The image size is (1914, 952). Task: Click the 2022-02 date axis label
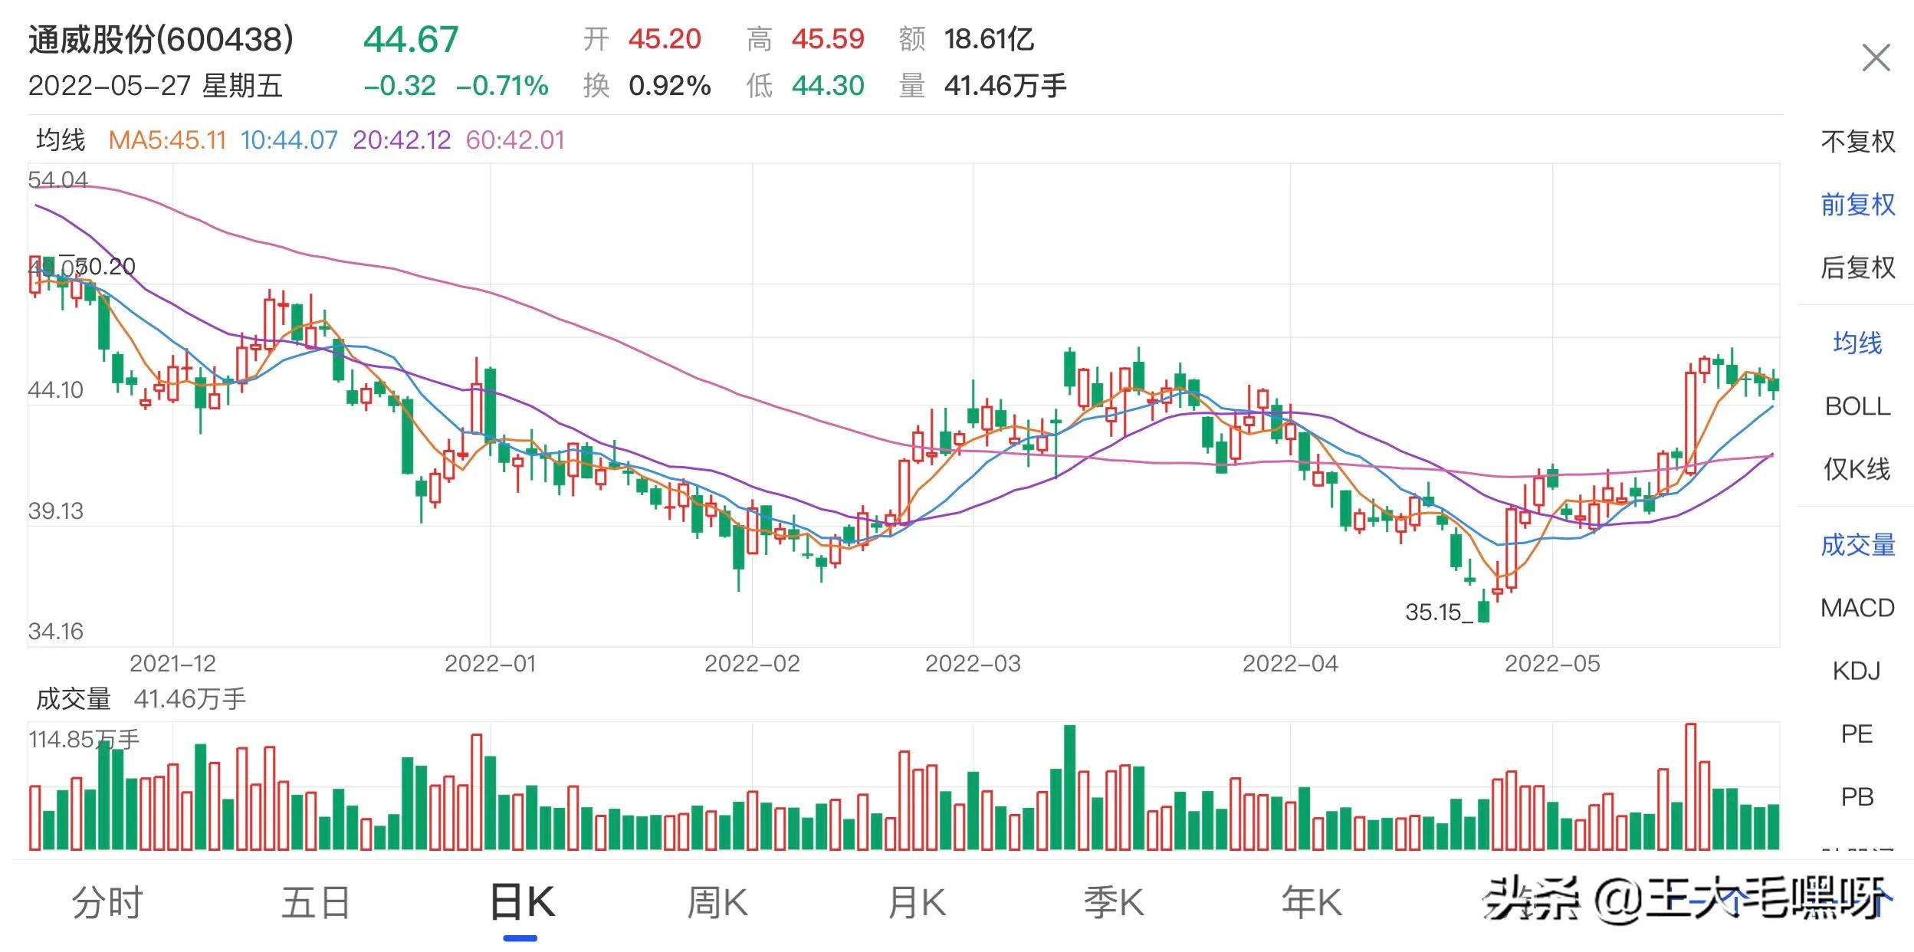pyautogui.click(x=752, y=664)
